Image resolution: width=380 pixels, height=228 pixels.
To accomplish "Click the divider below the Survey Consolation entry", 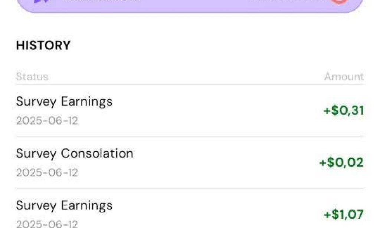I will [x=190, y=188].
